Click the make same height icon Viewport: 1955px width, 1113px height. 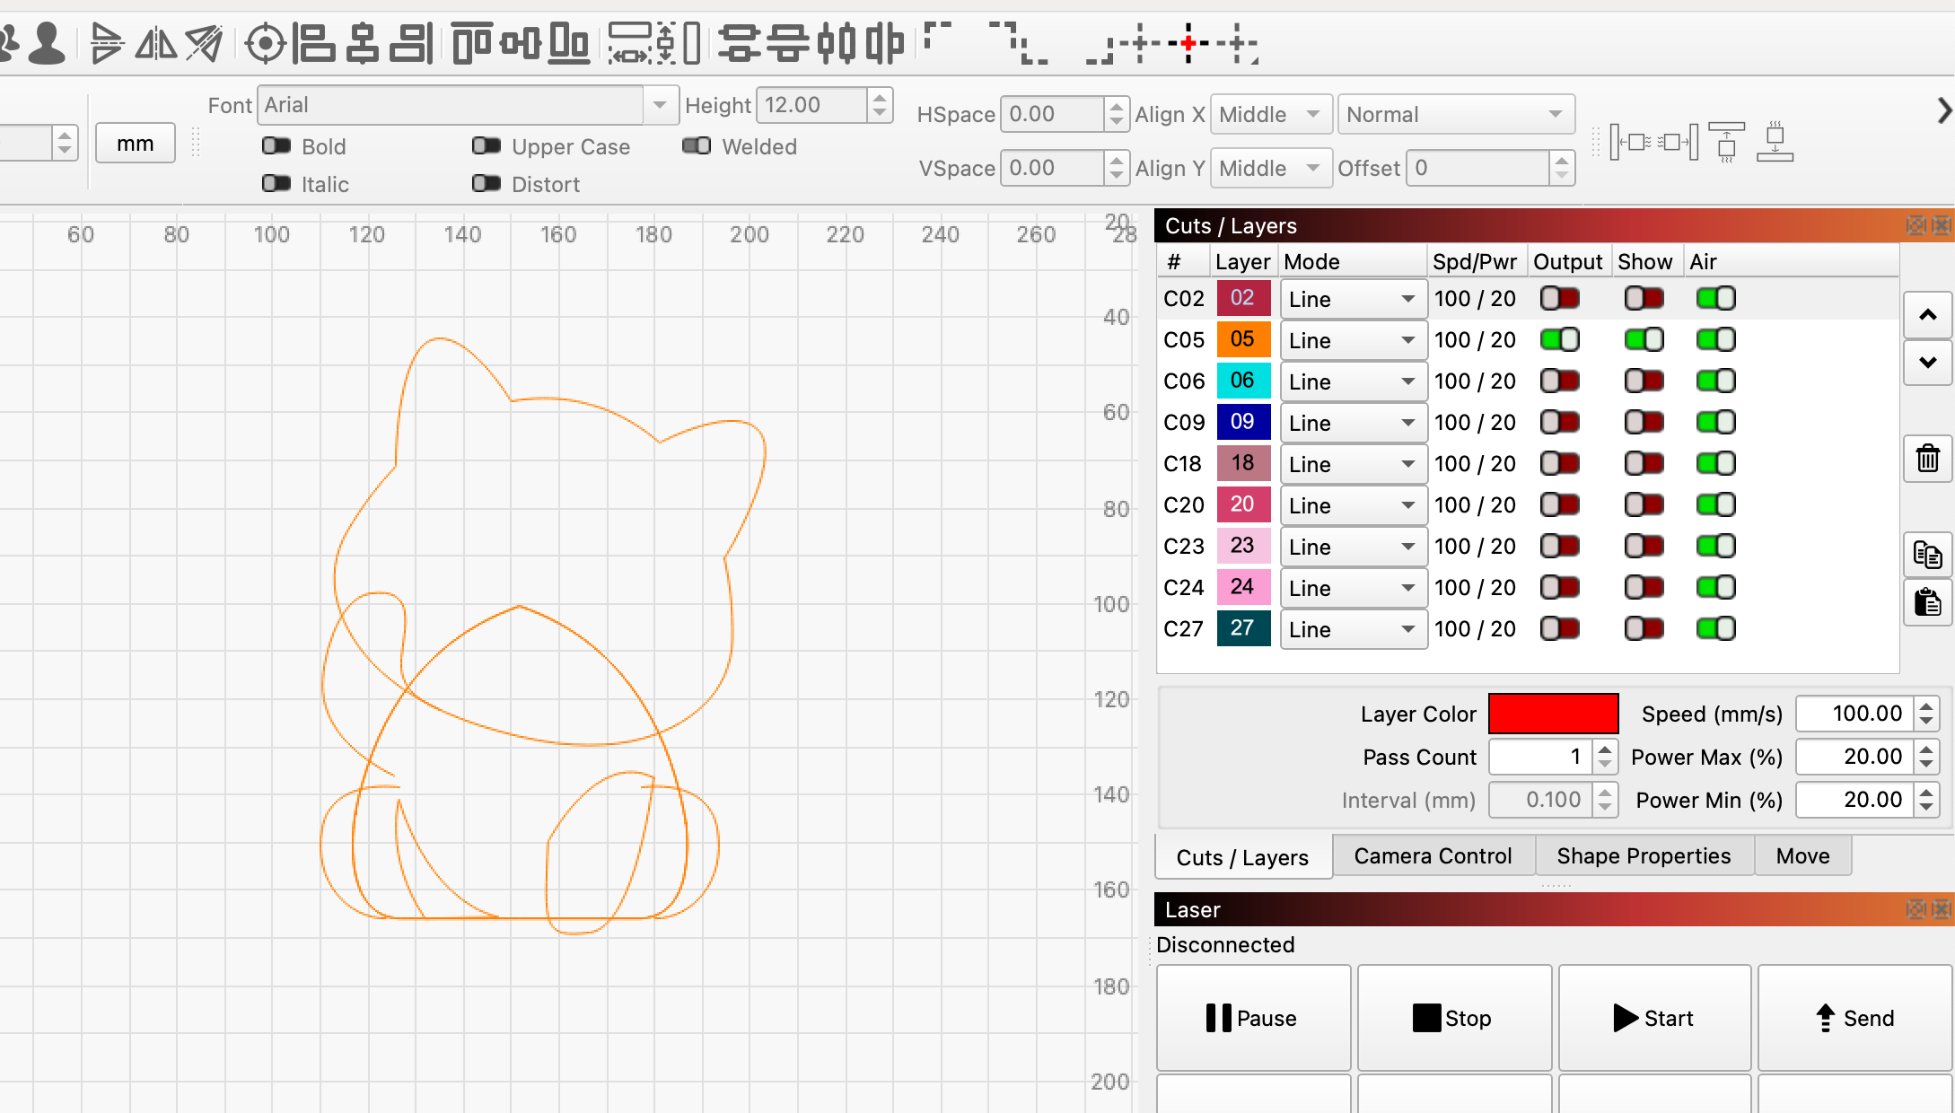click(679, 43)
